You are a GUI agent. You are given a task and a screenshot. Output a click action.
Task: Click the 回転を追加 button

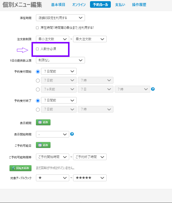[20, 168]
